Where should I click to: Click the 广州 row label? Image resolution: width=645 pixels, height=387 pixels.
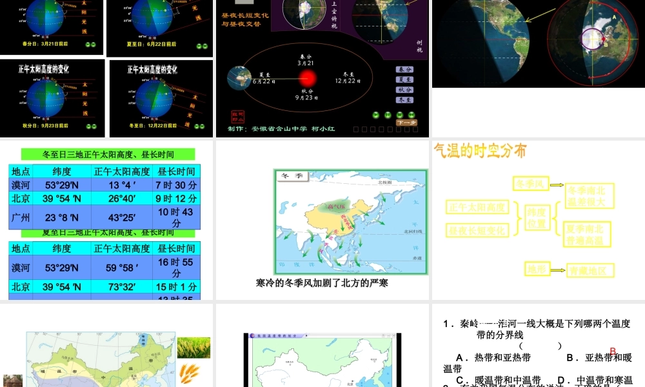(x=21, y=217)
